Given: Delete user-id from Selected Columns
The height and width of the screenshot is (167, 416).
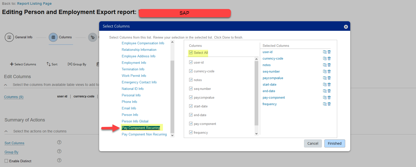Looking at the screenshot, I should pyautogui.click(x=329, y=52).
